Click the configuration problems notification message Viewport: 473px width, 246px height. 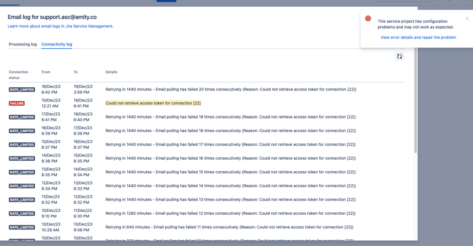pos(415,24)
